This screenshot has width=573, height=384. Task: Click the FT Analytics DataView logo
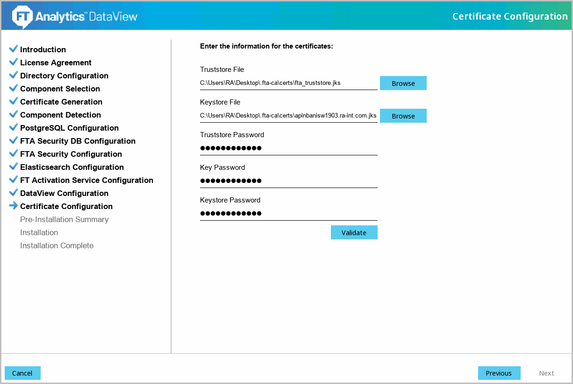pos(75,16)
